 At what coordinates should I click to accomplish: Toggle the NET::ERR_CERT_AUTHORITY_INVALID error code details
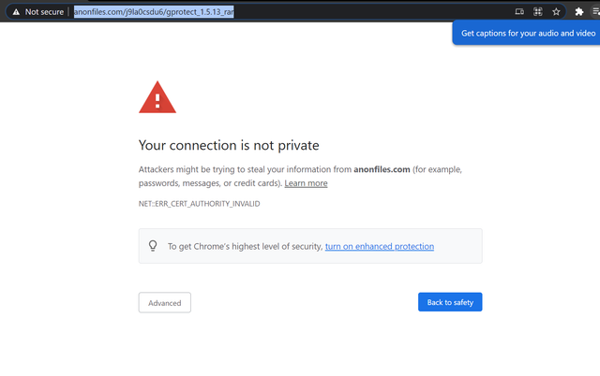click(x=199, y=204)
